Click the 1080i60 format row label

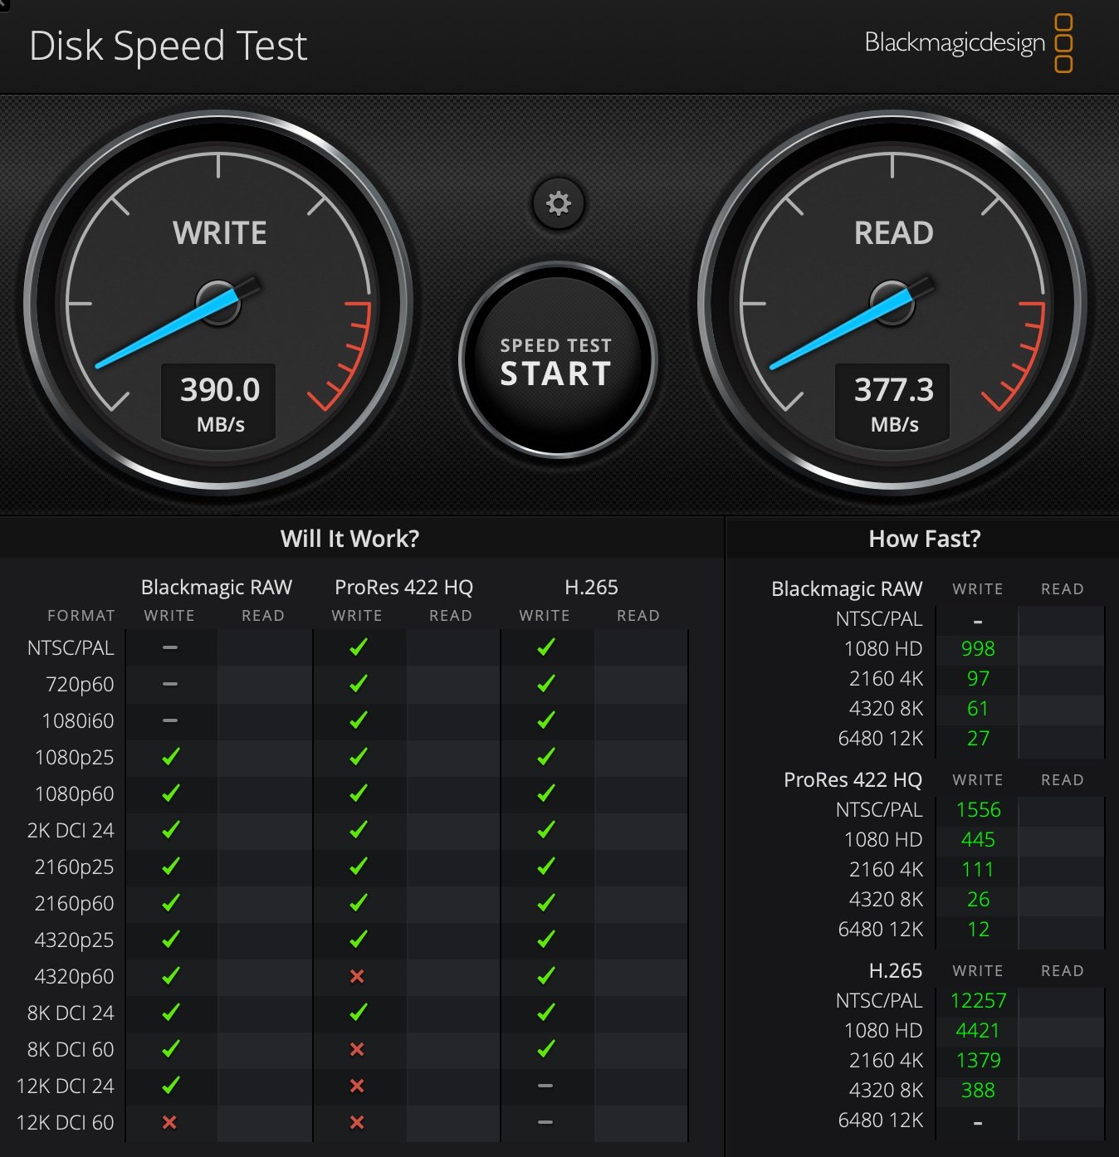(x=78, y=720)
